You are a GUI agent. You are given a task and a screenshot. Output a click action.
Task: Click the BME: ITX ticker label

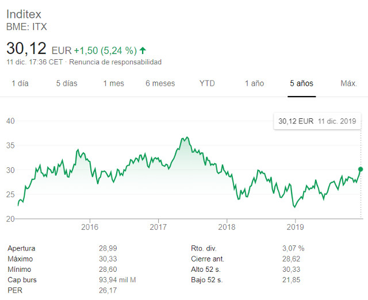(26, 27)
